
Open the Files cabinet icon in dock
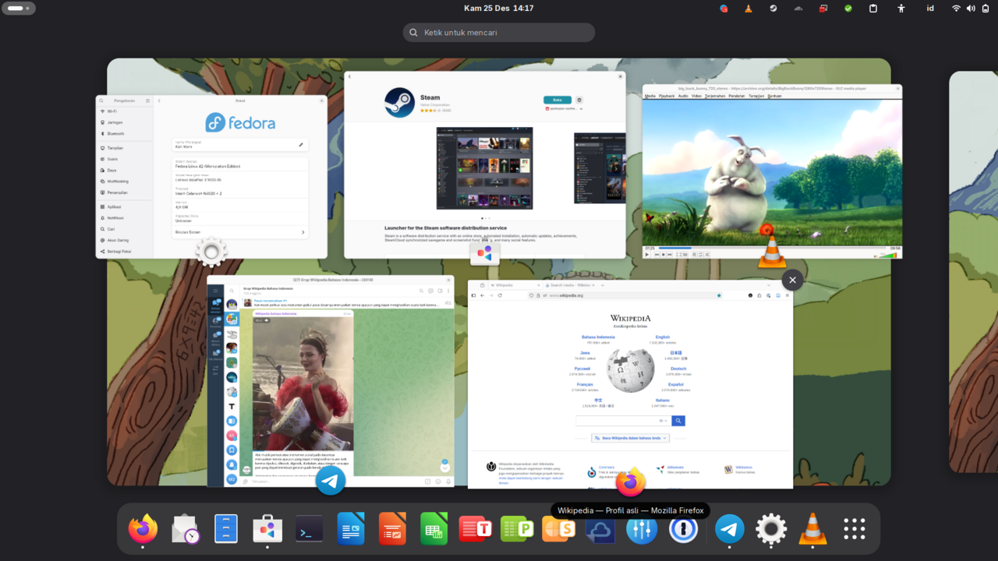tap(226, 530)
